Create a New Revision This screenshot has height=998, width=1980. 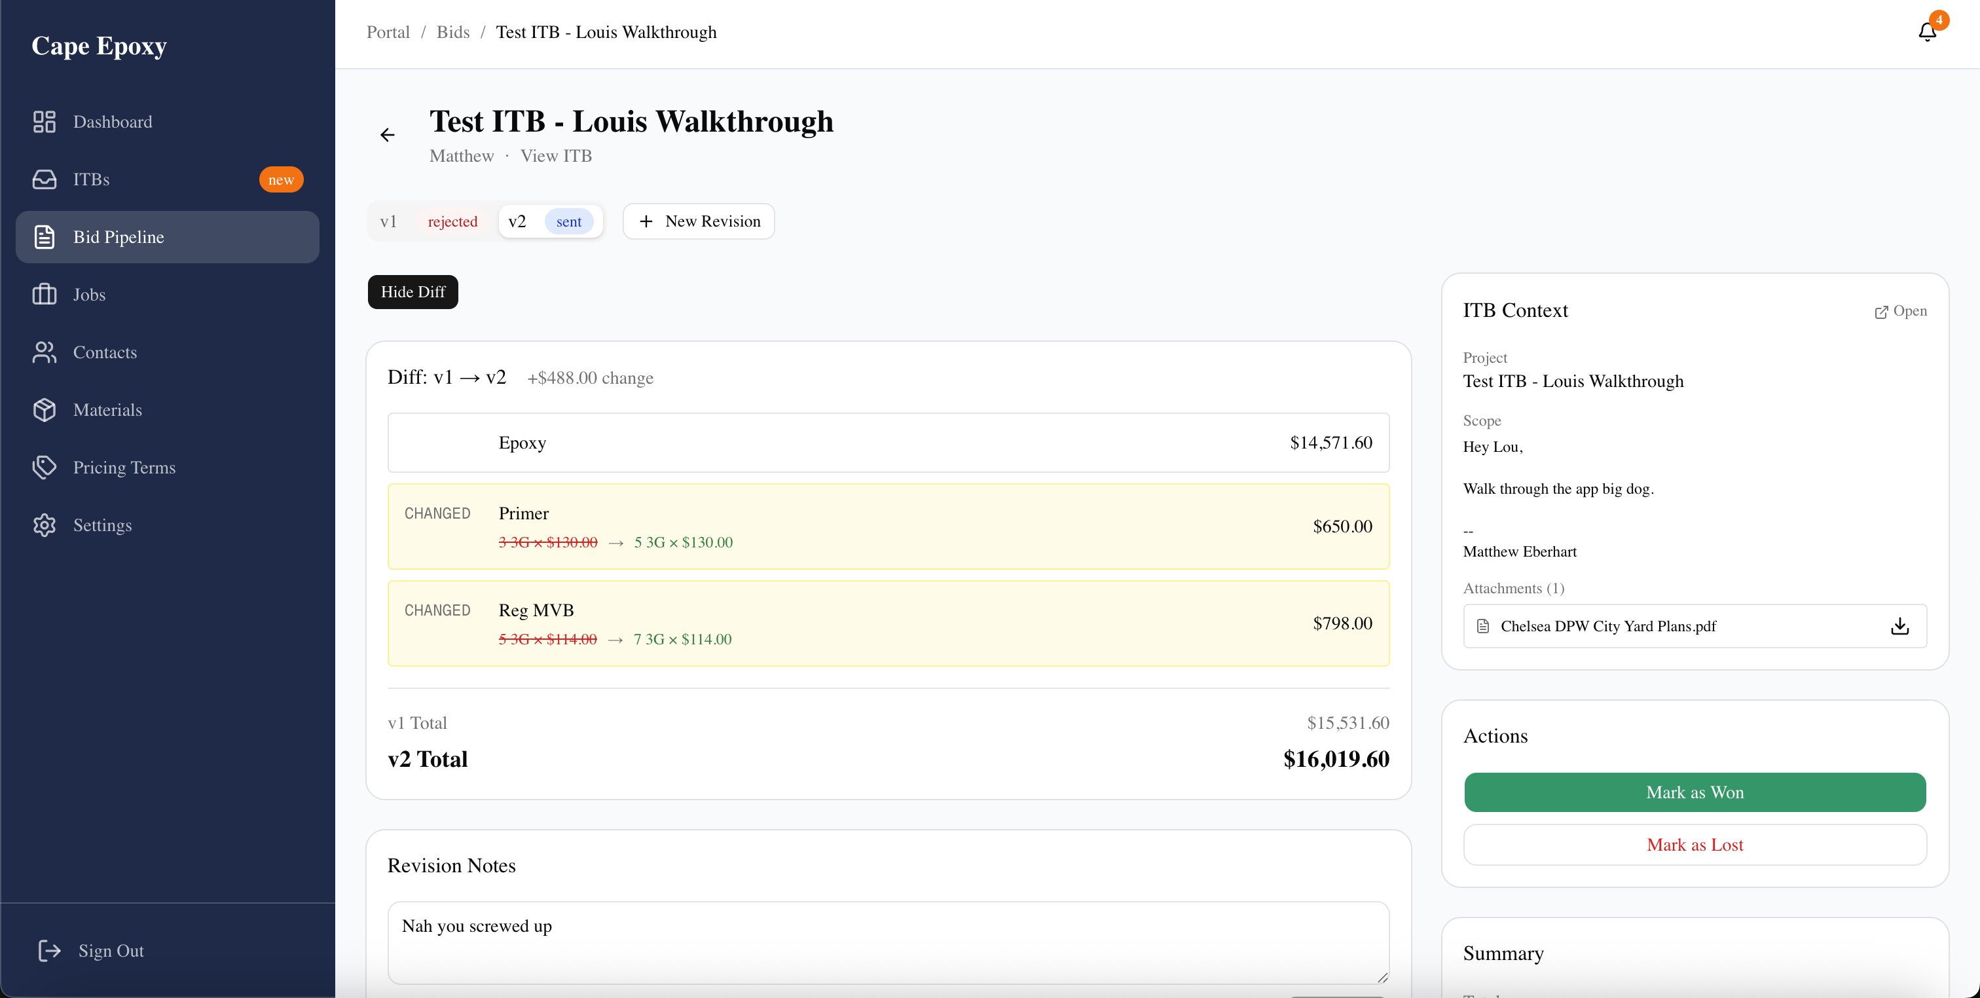tap(698, 221)
